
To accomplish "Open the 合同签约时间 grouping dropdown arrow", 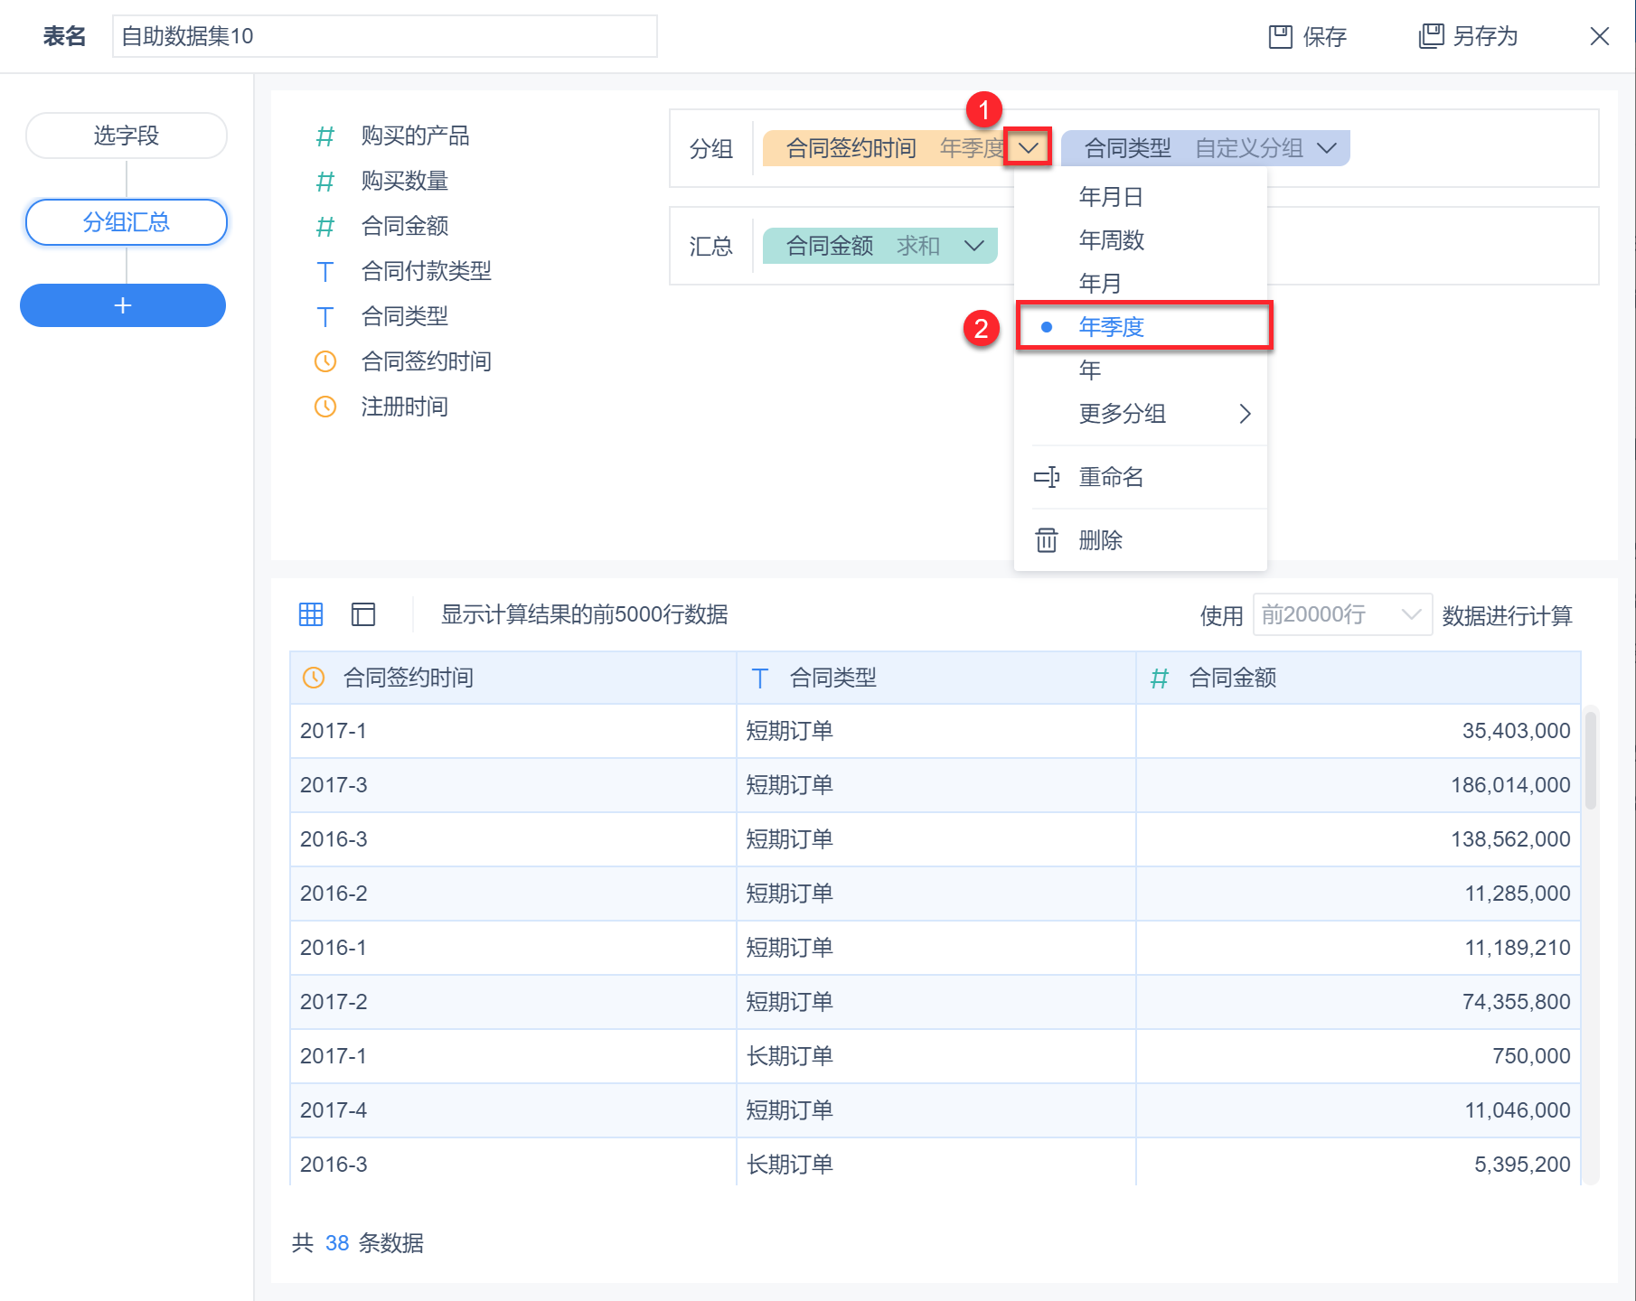I will point(1029,147).
